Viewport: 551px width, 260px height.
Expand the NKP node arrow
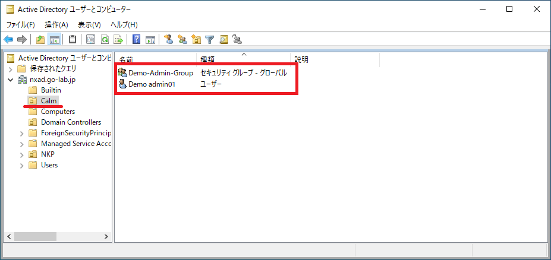(22, 155)
